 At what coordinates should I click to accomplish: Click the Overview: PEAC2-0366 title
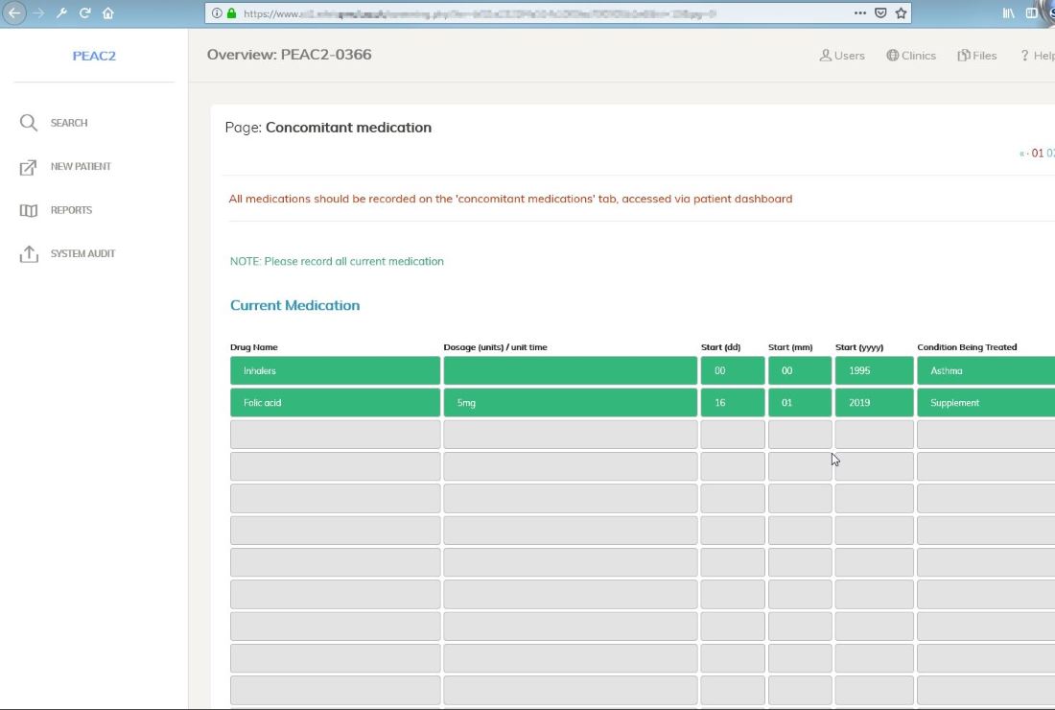pyautogui.click(x=289, y=55)
